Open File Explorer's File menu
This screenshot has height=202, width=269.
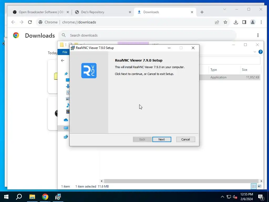tap(65, 52)
